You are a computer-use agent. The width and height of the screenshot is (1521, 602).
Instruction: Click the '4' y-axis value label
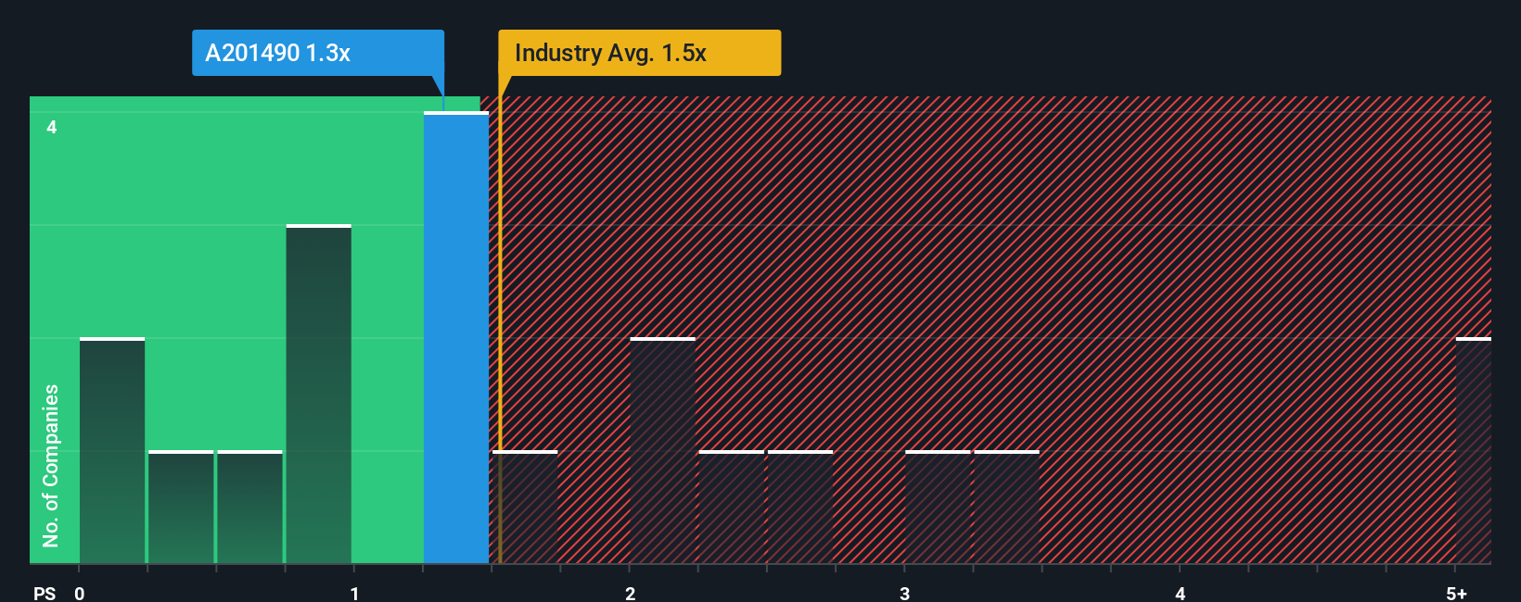[x=52, y=127]
